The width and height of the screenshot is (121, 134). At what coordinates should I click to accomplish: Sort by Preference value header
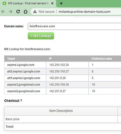102,59
